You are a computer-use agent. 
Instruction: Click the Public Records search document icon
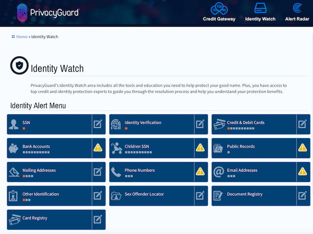tap(218, 148)
